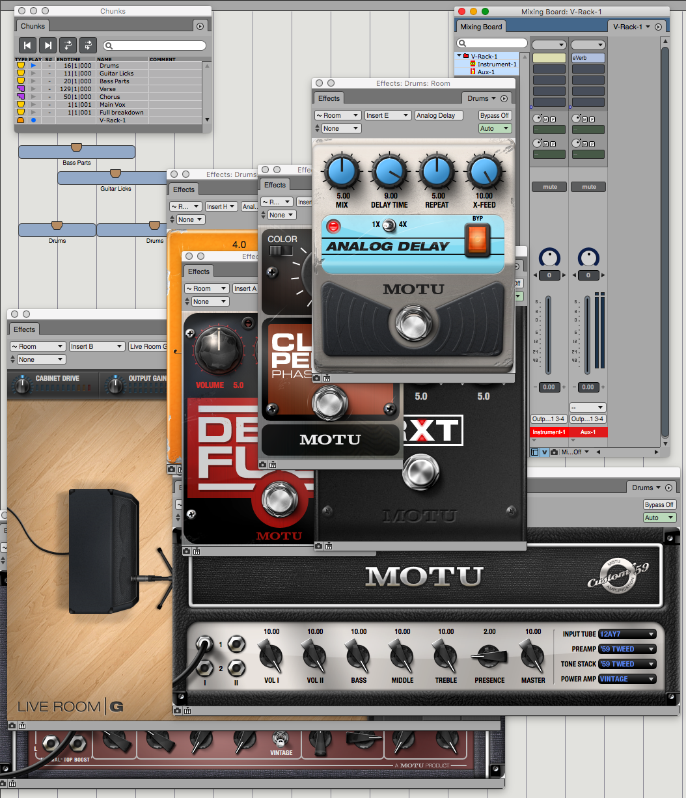Click the blue play arrow beside Drums chunk
Image resolution: width=686 pixels, height=798 pixels.
[x=33, y=66]
